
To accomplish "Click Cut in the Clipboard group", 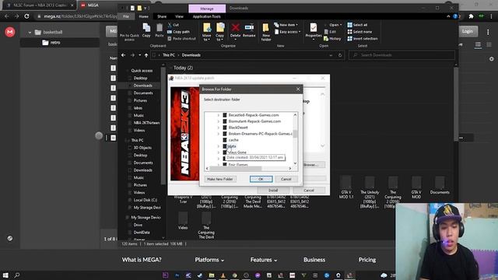I will tap(174, 25).
